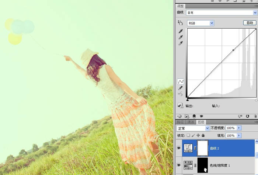Select the pencil draw-curve tool
The height and width of the screenshot is (175, 258).
(x=181, y=88)
